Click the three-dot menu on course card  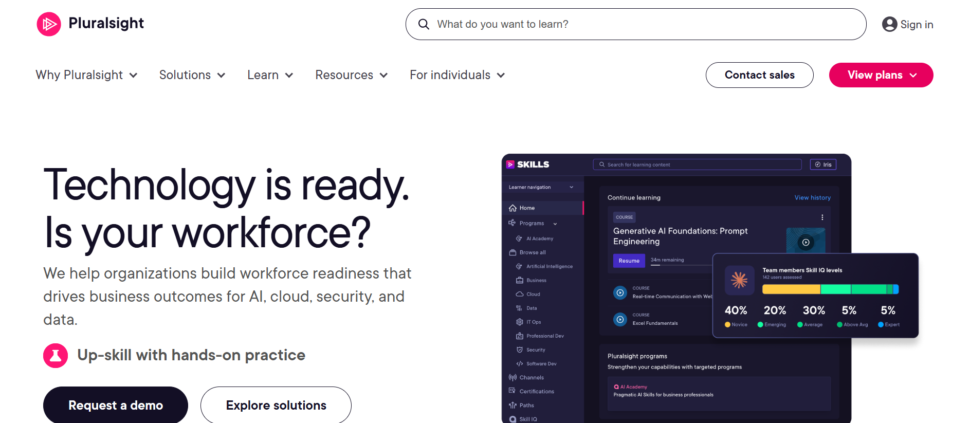pos(822,217)
